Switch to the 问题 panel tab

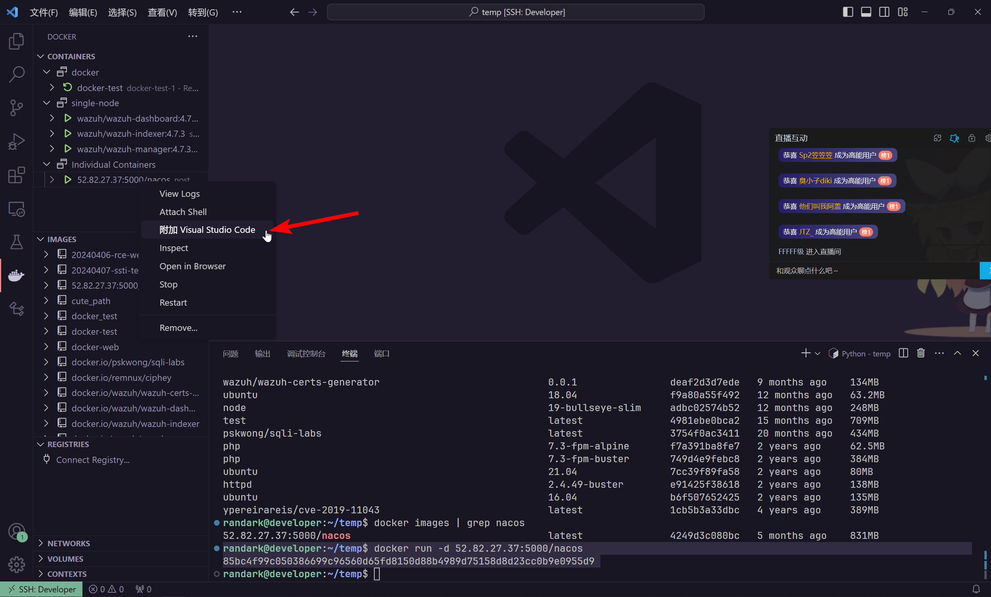coord(230,353)
